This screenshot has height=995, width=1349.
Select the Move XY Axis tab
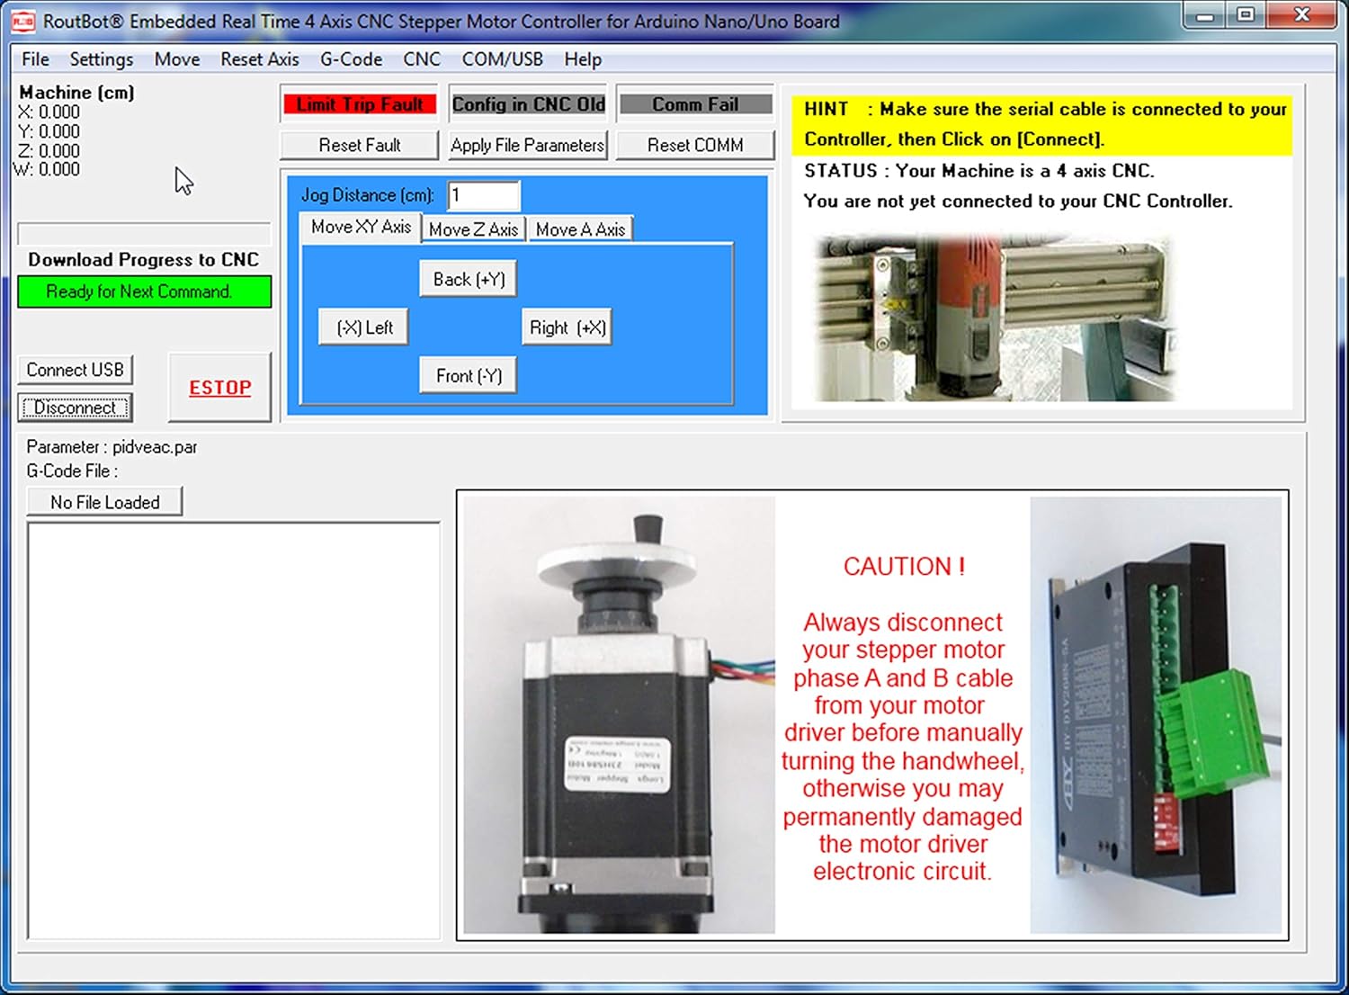point(361,228)
